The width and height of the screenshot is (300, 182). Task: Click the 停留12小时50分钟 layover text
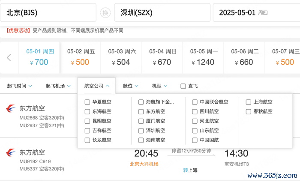tap(191, 151)
